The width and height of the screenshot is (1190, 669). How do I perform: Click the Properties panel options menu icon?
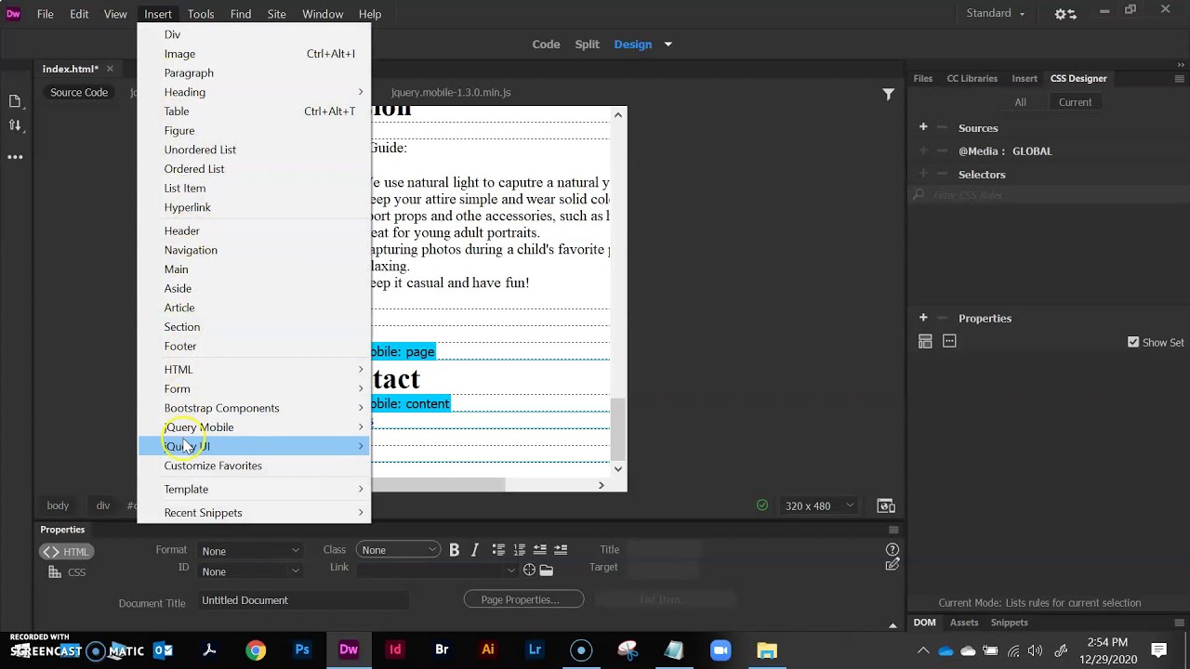(893, 530)
